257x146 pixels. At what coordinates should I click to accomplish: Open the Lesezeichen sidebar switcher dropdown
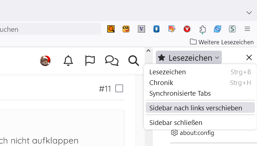tap(189, 57)
